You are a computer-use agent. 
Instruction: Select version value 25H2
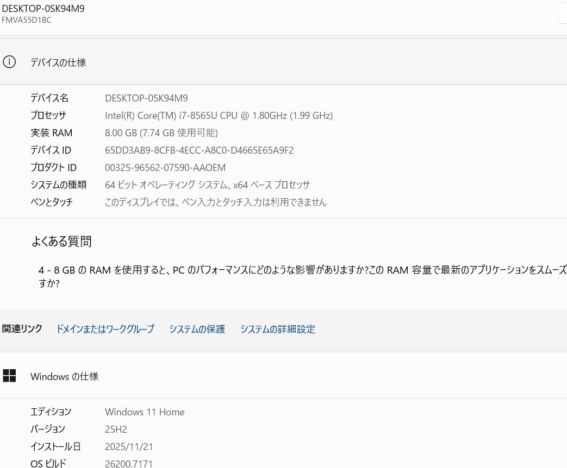coord(116,429)
